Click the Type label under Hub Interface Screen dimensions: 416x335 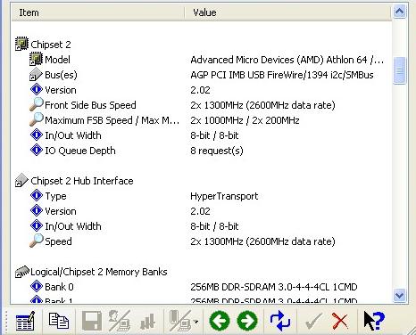(x=55, y=196)
